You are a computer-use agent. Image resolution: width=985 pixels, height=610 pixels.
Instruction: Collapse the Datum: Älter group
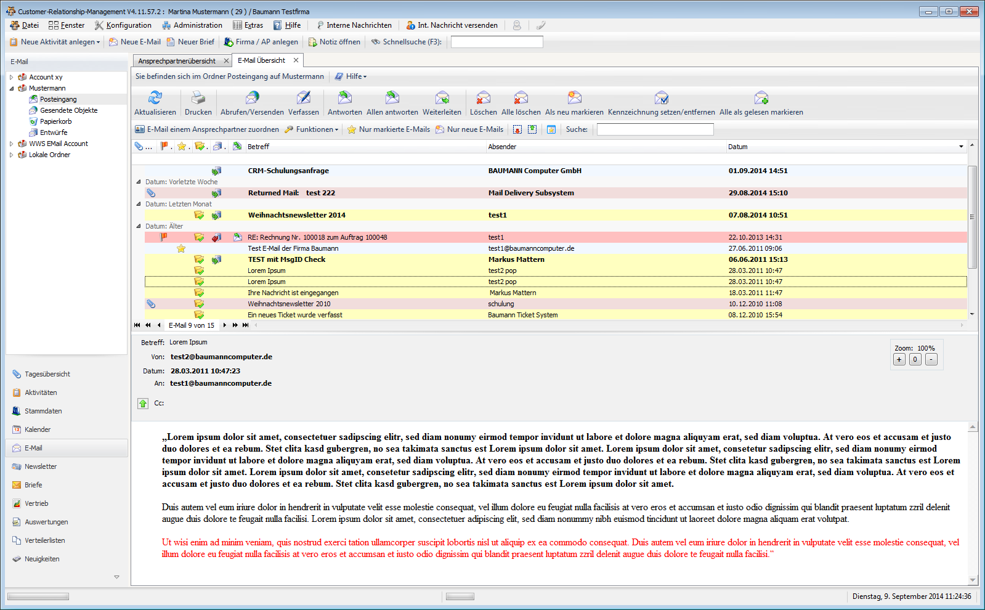coord(139,227)
